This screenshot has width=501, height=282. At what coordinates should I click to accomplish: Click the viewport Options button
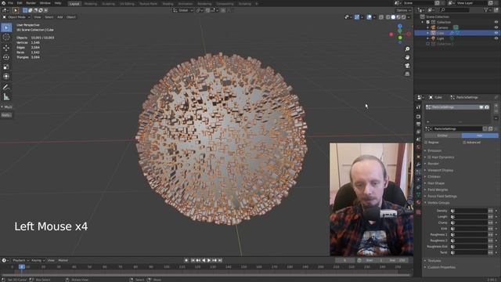(x=403, y=10)
